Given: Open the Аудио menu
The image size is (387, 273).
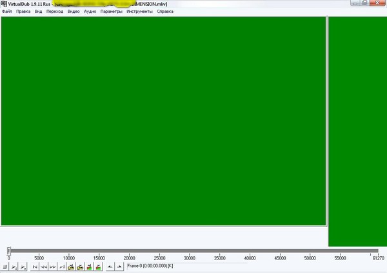Looking at the screenshot, I should coord(90,12).
